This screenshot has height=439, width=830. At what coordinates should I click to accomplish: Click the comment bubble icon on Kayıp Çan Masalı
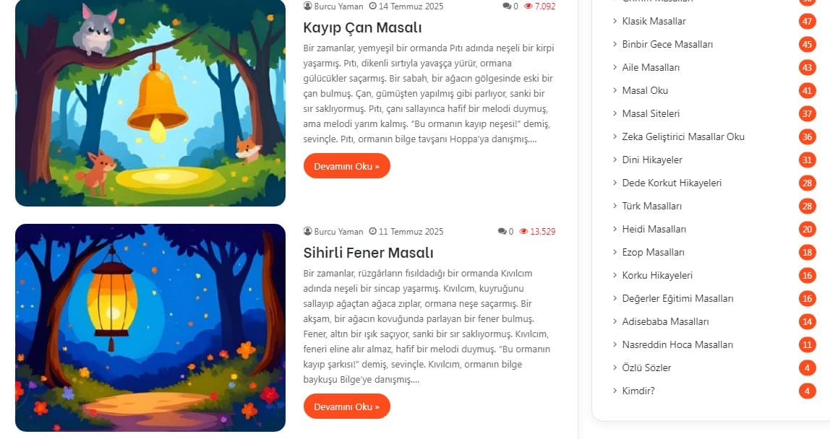[x=507, y=6]
